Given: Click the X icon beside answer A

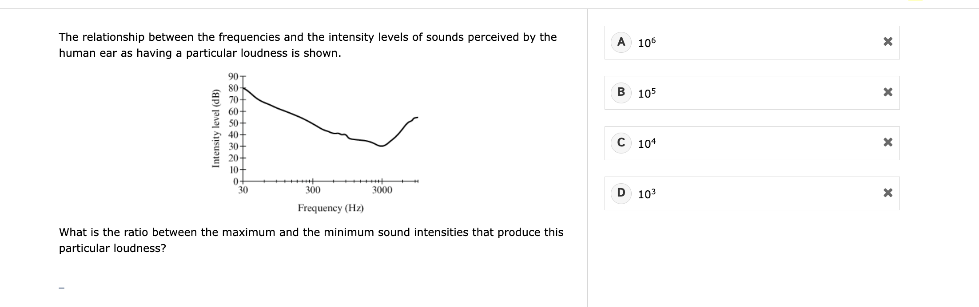Looking at the screenshot, I should pos(887,42).
